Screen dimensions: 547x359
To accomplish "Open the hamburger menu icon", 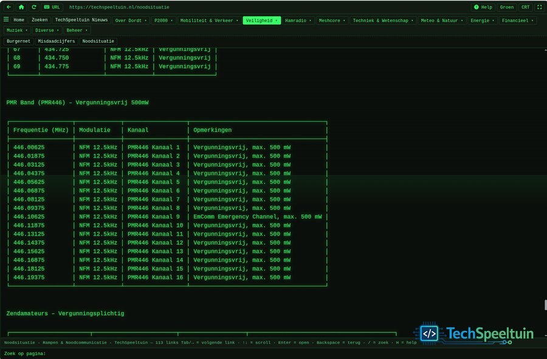I will pyautogui.click(x=6, y=19).
